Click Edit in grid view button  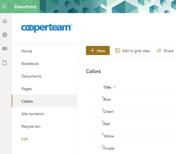pos(133,51)
